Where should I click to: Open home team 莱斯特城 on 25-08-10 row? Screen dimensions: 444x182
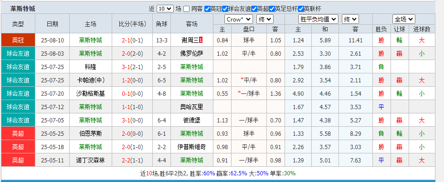tap(90, 40)
